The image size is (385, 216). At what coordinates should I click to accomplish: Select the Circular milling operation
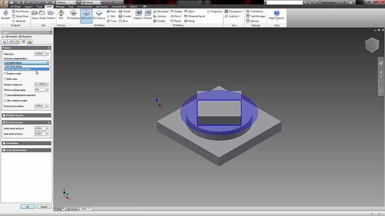125,16
